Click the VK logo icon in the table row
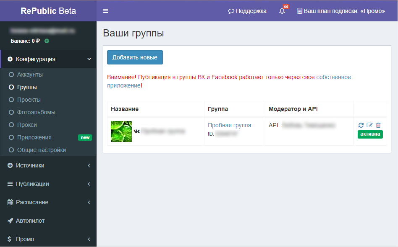Viewport: 398px width, 247px height. click(x=136, y=131)
